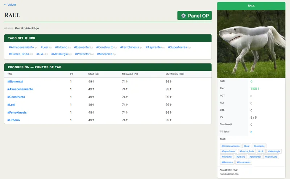This screenshot has width=290, height=179.
Task: Click the #Constructo chip in the sidebar tags
Action: [271, 157]
